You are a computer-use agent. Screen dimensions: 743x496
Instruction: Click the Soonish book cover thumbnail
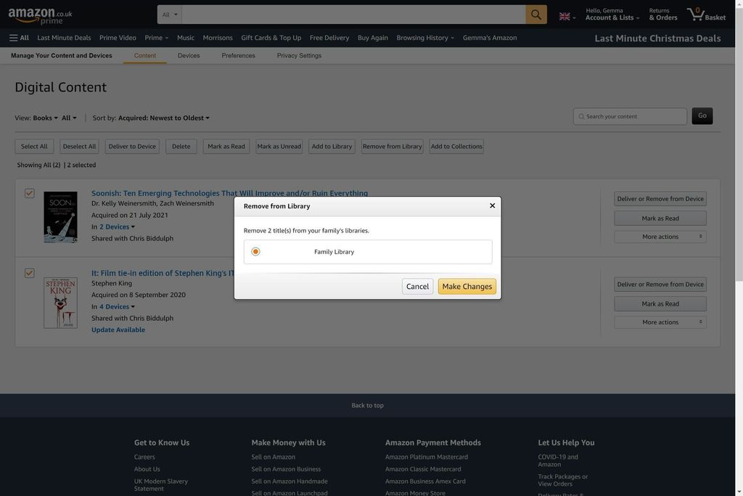pos(61,217)
